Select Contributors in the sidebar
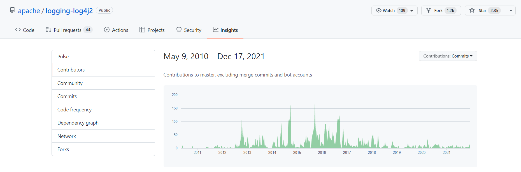The image size is (521, 172). 103,70
